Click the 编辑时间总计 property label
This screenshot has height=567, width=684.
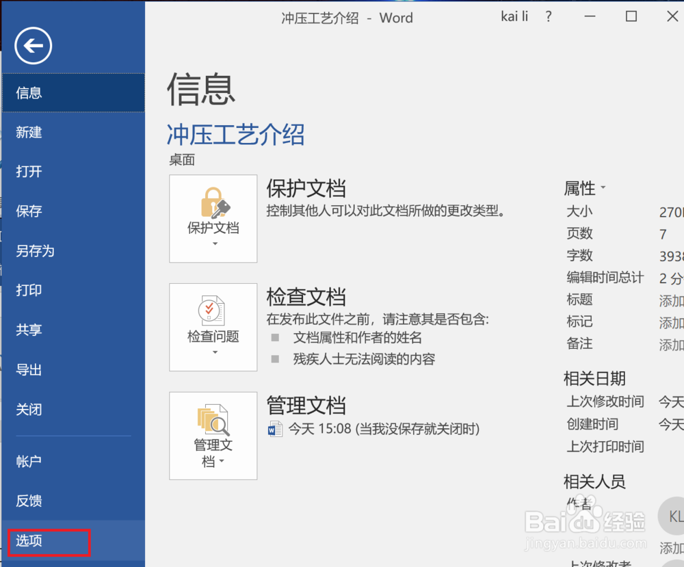(605, 278)
